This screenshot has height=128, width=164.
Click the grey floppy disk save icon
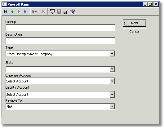59,11
